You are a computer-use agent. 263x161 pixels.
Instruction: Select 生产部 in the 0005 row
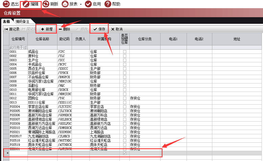pos(104,69)
